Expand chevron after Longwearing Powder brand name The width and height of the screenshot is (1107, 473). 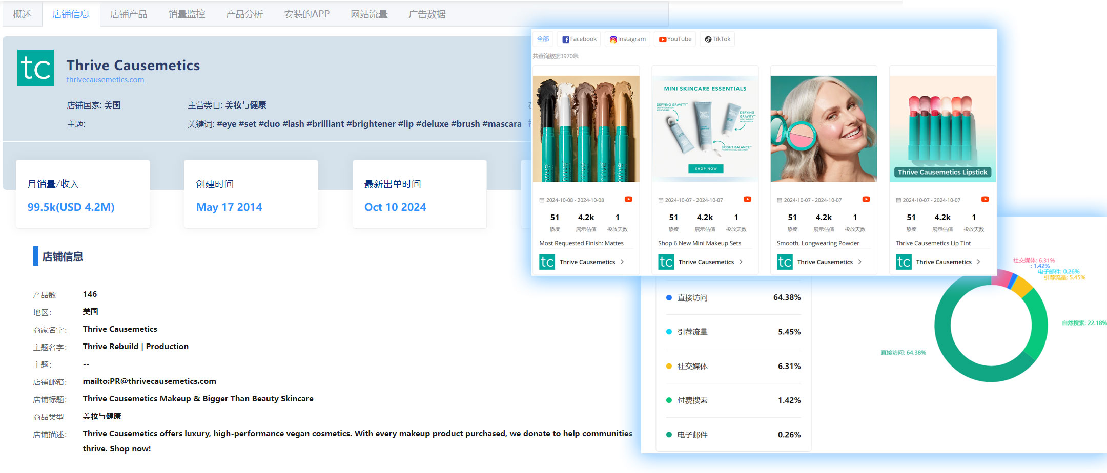(860, 262)
